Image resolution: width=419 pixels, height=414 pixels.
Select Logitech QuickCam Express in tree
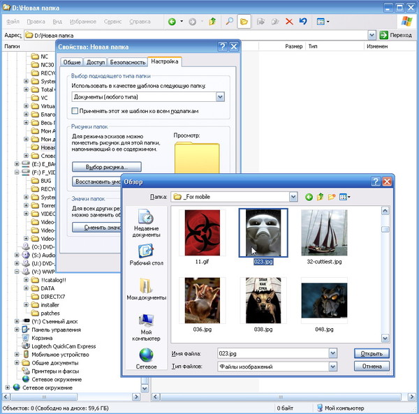pyautogui.click(x=64, y=346)
